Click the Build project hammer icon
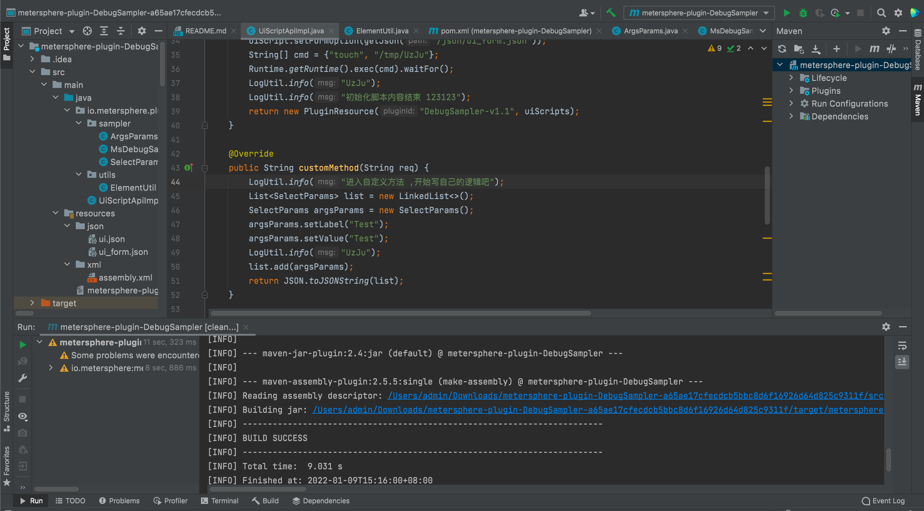This screenshot has width=924, height=511. tap(611, 13)
